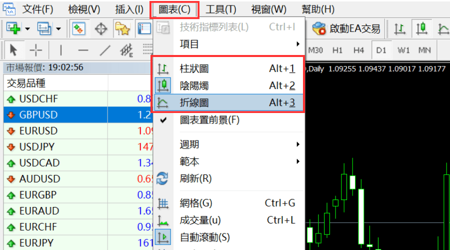Open the dropdown arrow beside New Chart
The image size is (450, 250).
(x=27, y=29)
